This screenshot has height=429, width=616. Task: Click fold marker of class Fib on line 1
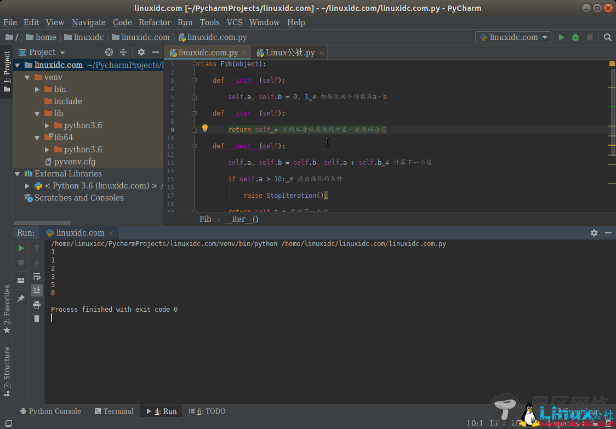193,64
